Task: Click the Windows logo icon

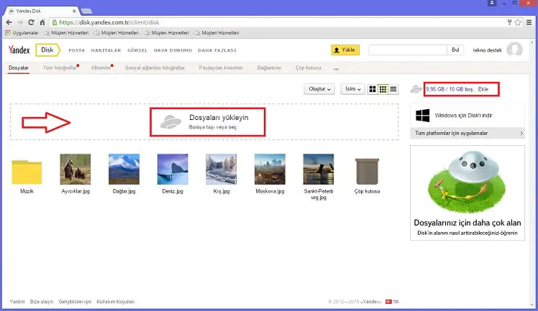Action: [422, 116]
